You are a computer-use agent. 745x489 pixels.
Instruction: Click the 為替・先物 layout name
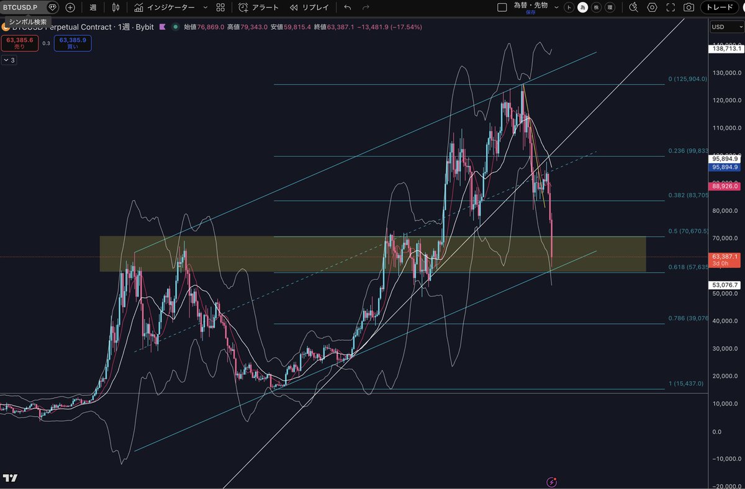click(530, 6)
